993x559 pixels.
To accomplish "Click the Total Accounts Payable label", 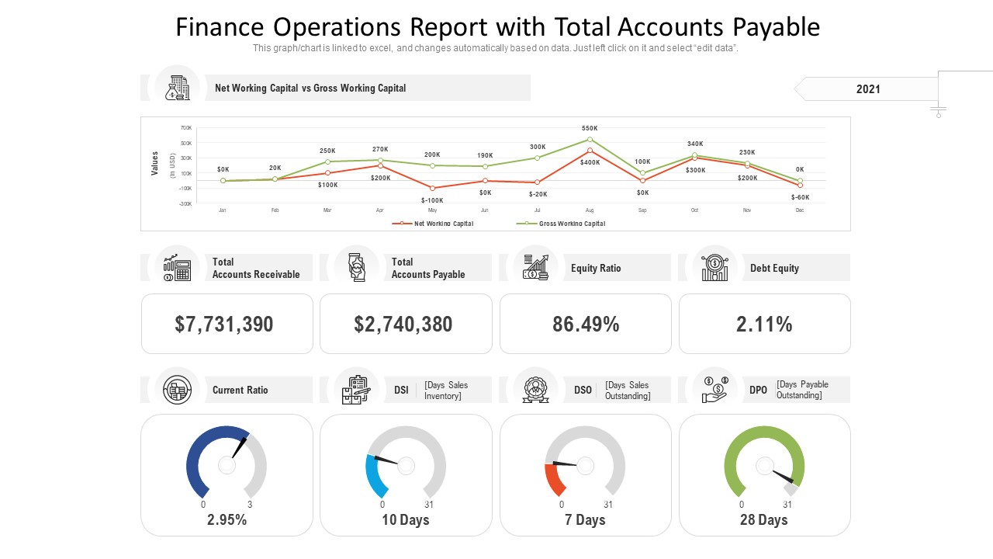I will (428, 268).
